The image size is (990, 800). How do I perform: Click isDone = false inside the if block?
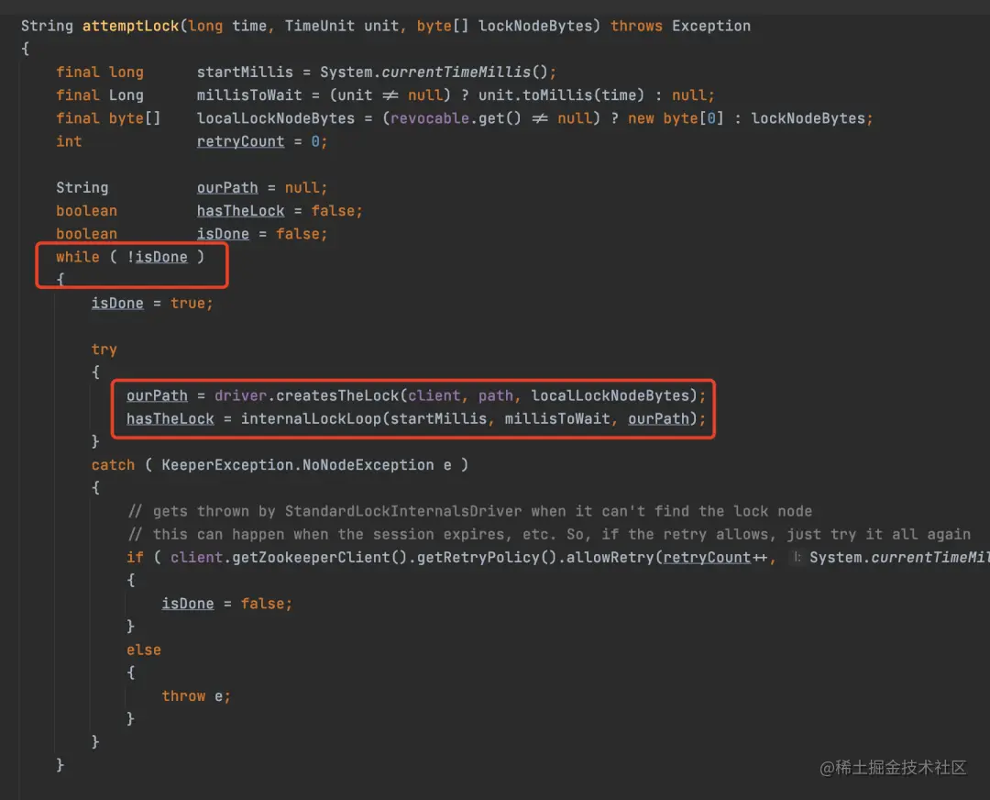pos(227,604)
